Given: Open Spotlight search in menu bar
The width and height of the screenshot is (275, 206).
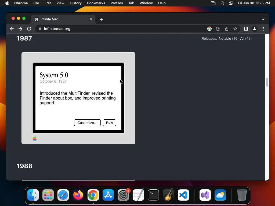Looking at the screenshot, I should [222, 3].
